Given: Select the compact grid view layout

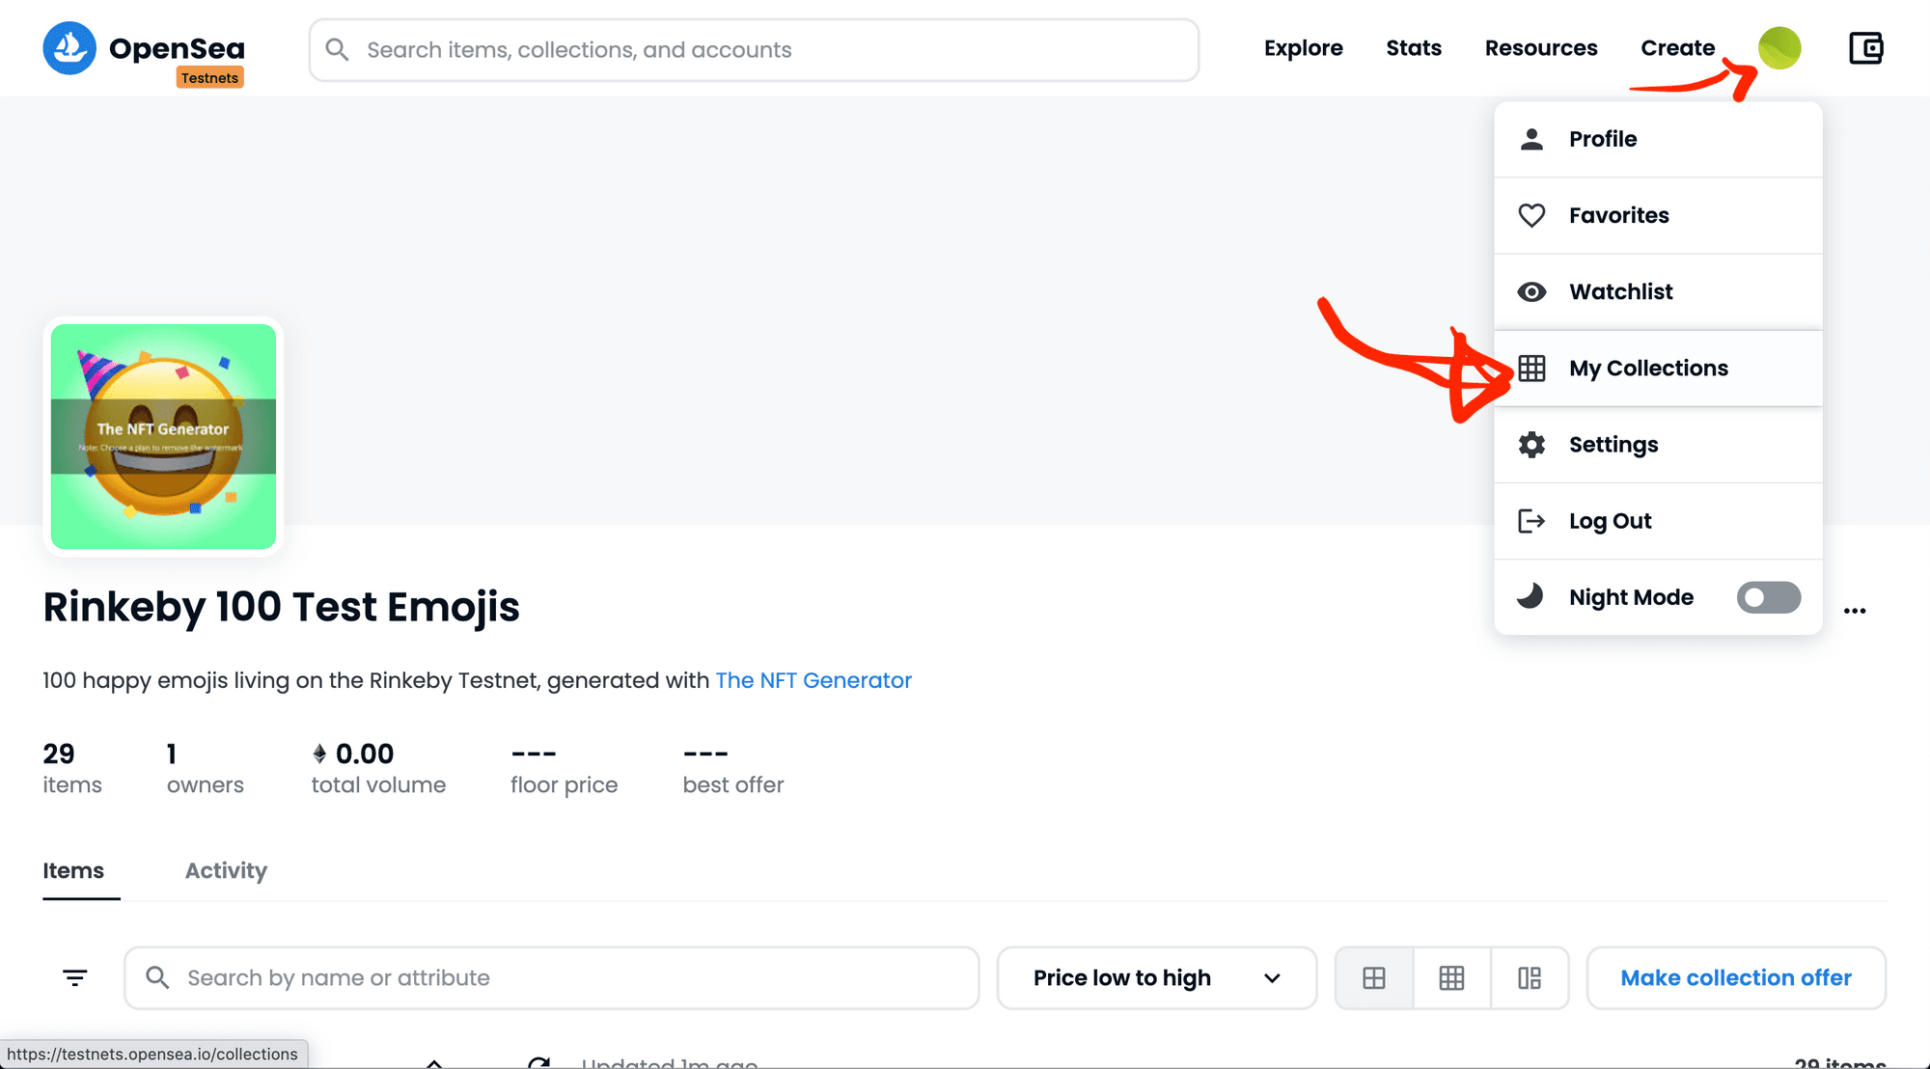Looking at the screenshot, I should (1449, 976).
